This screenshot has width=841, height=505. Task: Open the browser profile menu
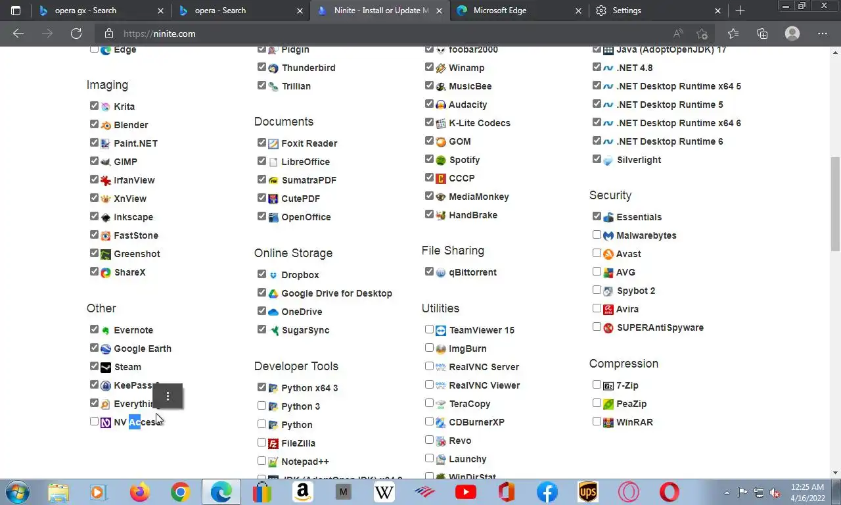coord(792,34)
